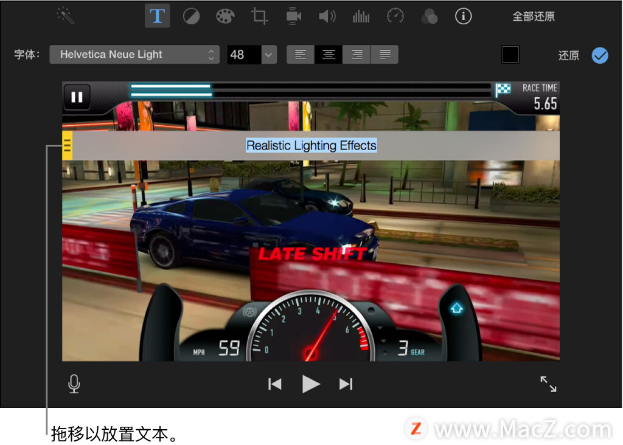Click the Realistic Lighting Effects title text
This screenshot has width=623, height=445.
(x=311, y=145)
